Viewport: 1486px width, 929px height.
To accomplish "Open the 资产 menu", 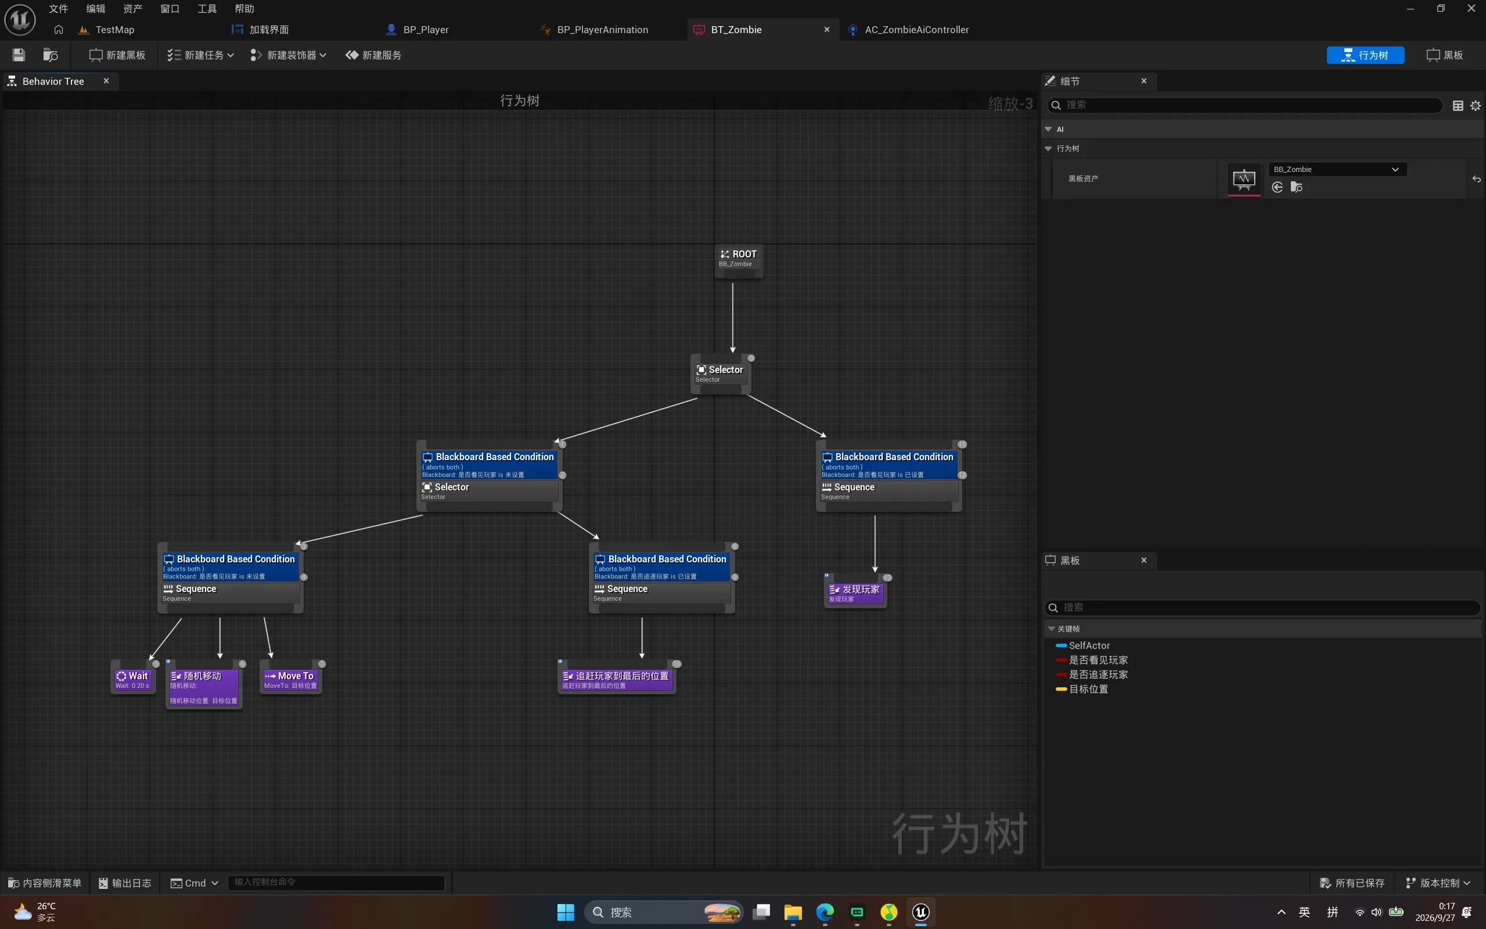I will point(132,9).
